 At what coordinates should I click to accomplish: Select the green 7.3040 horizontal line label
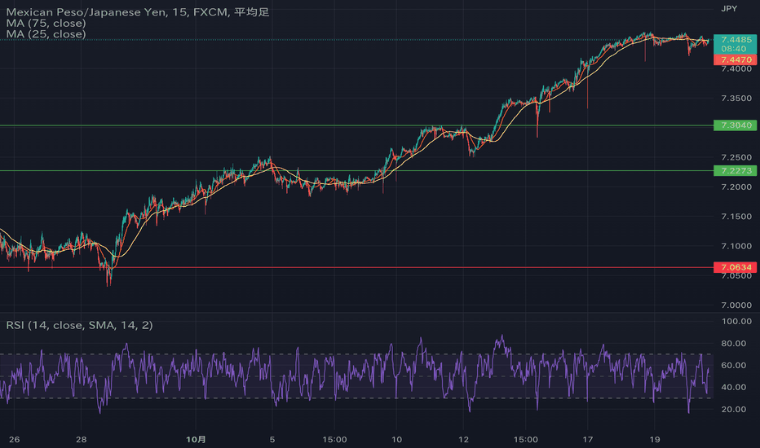pyautogui.click(x=736, y=125)
